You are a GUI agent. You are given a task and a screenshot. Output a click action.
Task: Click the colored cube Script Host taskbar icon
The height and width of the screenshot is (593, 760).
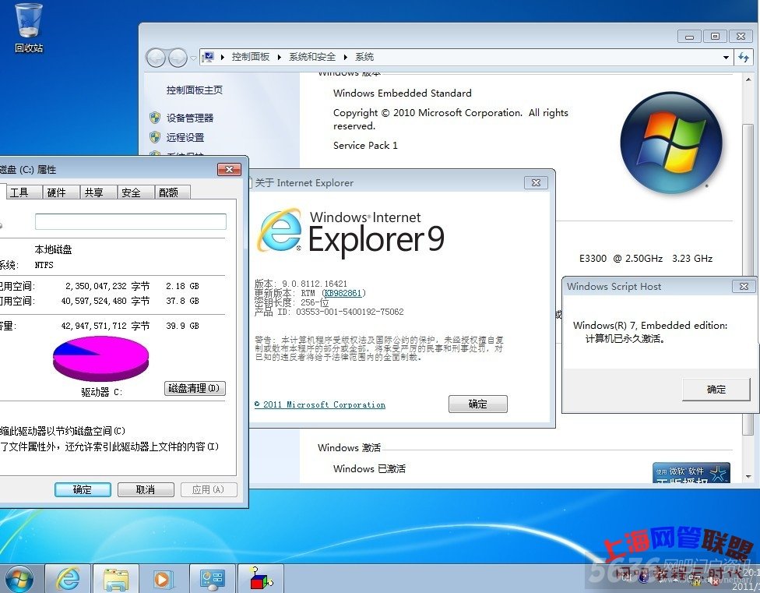click(x=261, y=578)
